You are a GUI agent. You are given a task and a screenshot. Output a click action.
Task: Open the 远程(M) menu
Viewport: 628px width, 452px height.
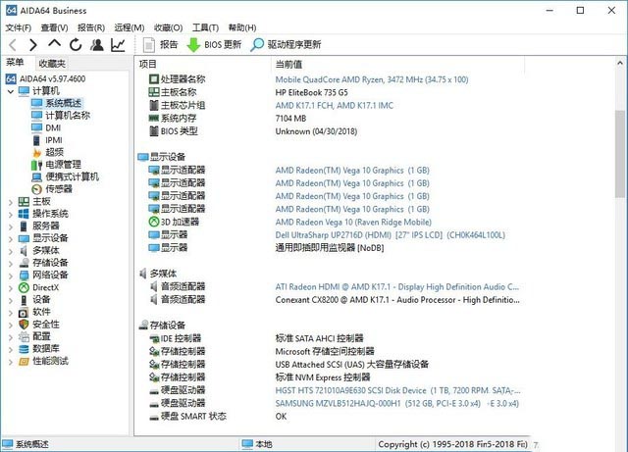[x=130, y=27]
